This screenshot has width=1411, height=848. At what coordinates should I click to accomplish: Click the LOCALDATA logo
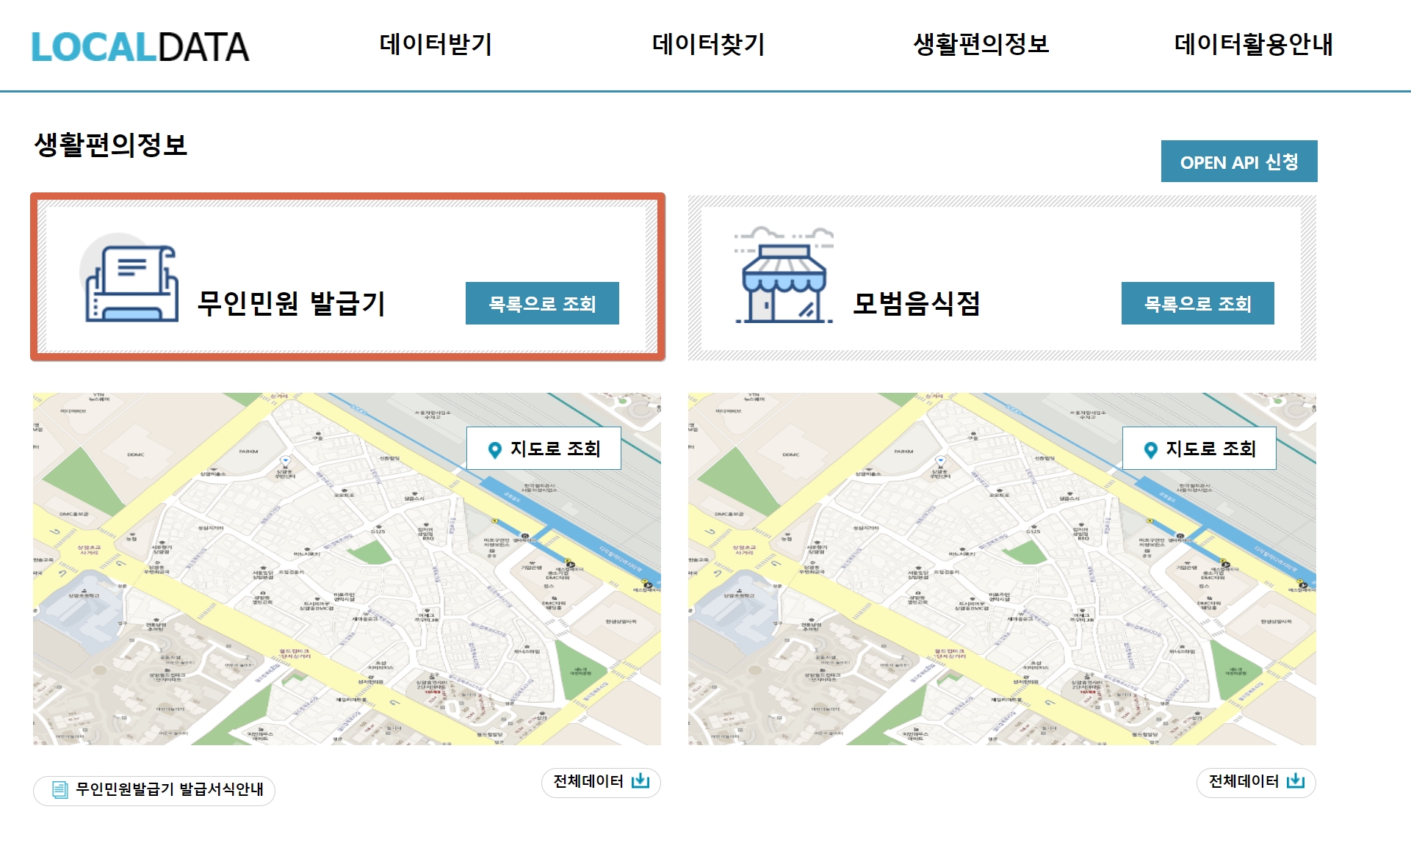[x=140, y=47]
